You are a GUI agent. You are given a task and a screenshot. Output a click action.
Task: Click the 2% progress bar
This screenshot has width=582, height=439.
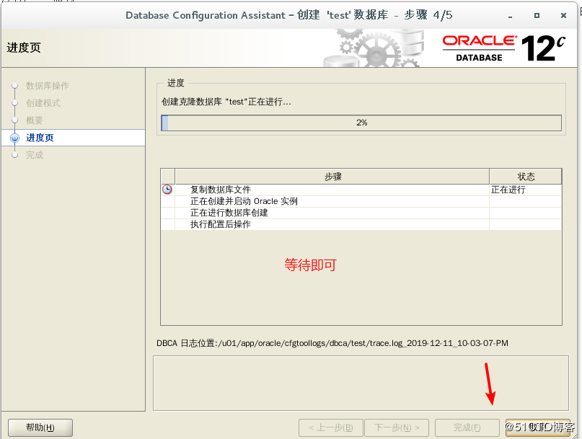tap(361, 123)
